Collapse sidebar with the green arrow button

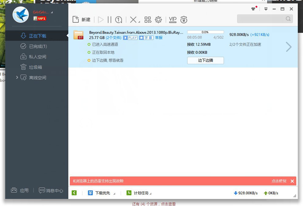coord(74,193)
